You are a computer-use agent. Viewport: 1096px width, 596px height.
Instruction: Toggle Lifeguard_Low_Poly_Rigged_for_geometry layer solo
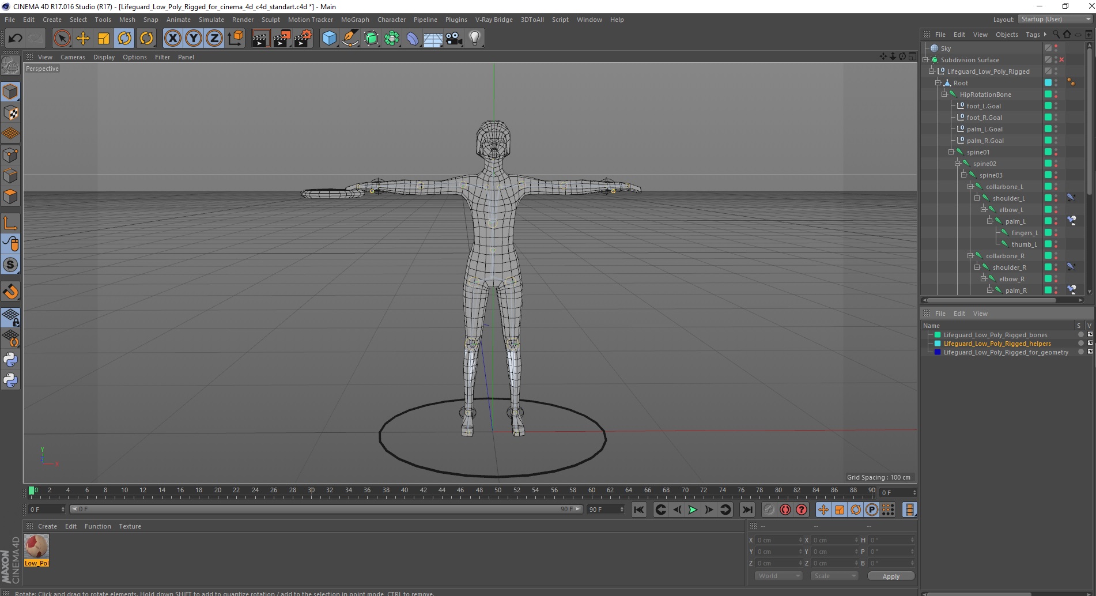pos(1081,352)
